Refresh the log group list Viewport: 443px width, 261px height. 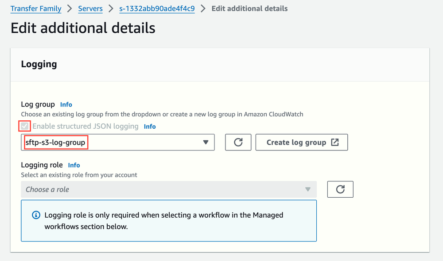pos(238,142)
